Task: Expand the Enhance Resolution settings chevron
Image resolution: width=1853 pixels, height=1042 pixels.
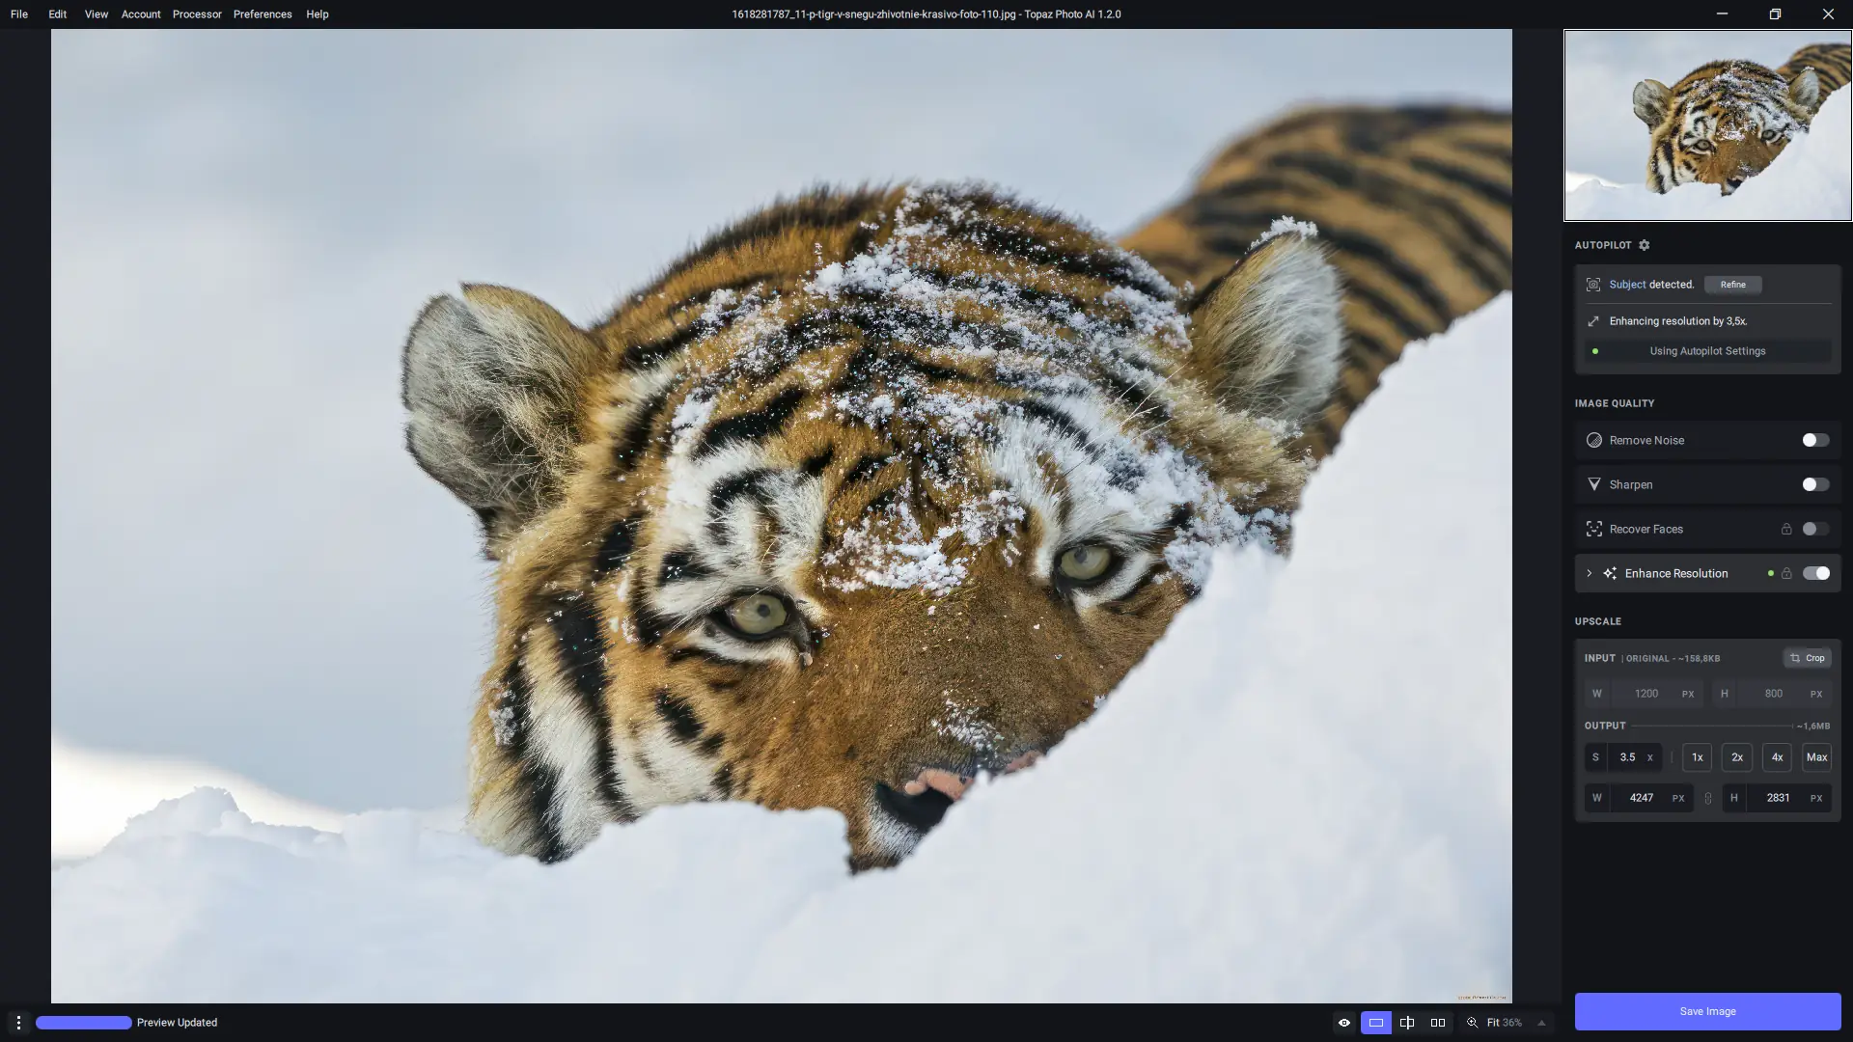Action: 1589,573
